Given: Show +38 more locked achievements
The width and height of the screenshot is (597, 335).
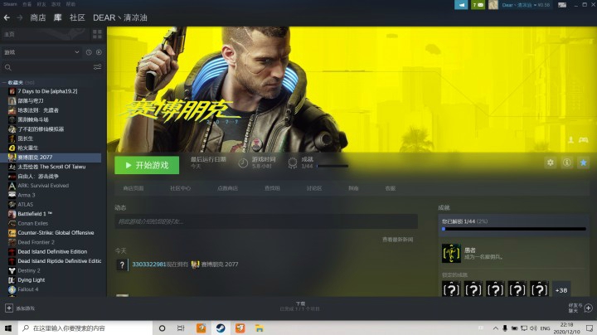Looking at the screenshot, I should point(561,290).
